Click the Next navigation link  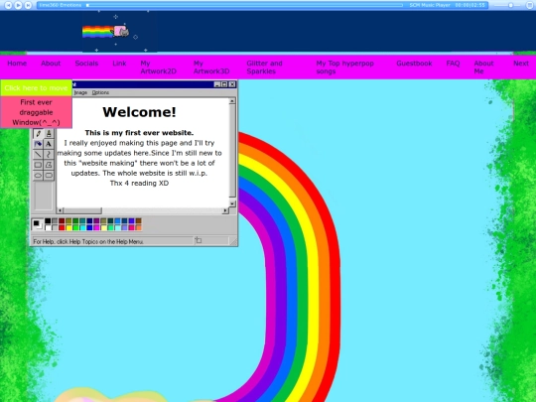521,64
